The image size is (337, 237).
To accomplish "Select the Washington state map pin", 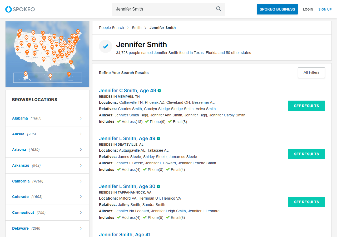I will (20, 31).
